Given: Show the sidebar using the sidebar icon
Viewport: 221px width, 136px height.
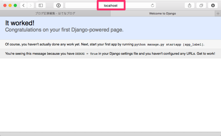Looking at the screenshot, I should pos(41,6).
